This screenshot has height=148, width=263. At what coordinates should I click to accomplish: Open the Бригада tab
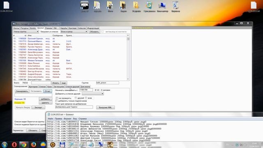tap(72, 28)
